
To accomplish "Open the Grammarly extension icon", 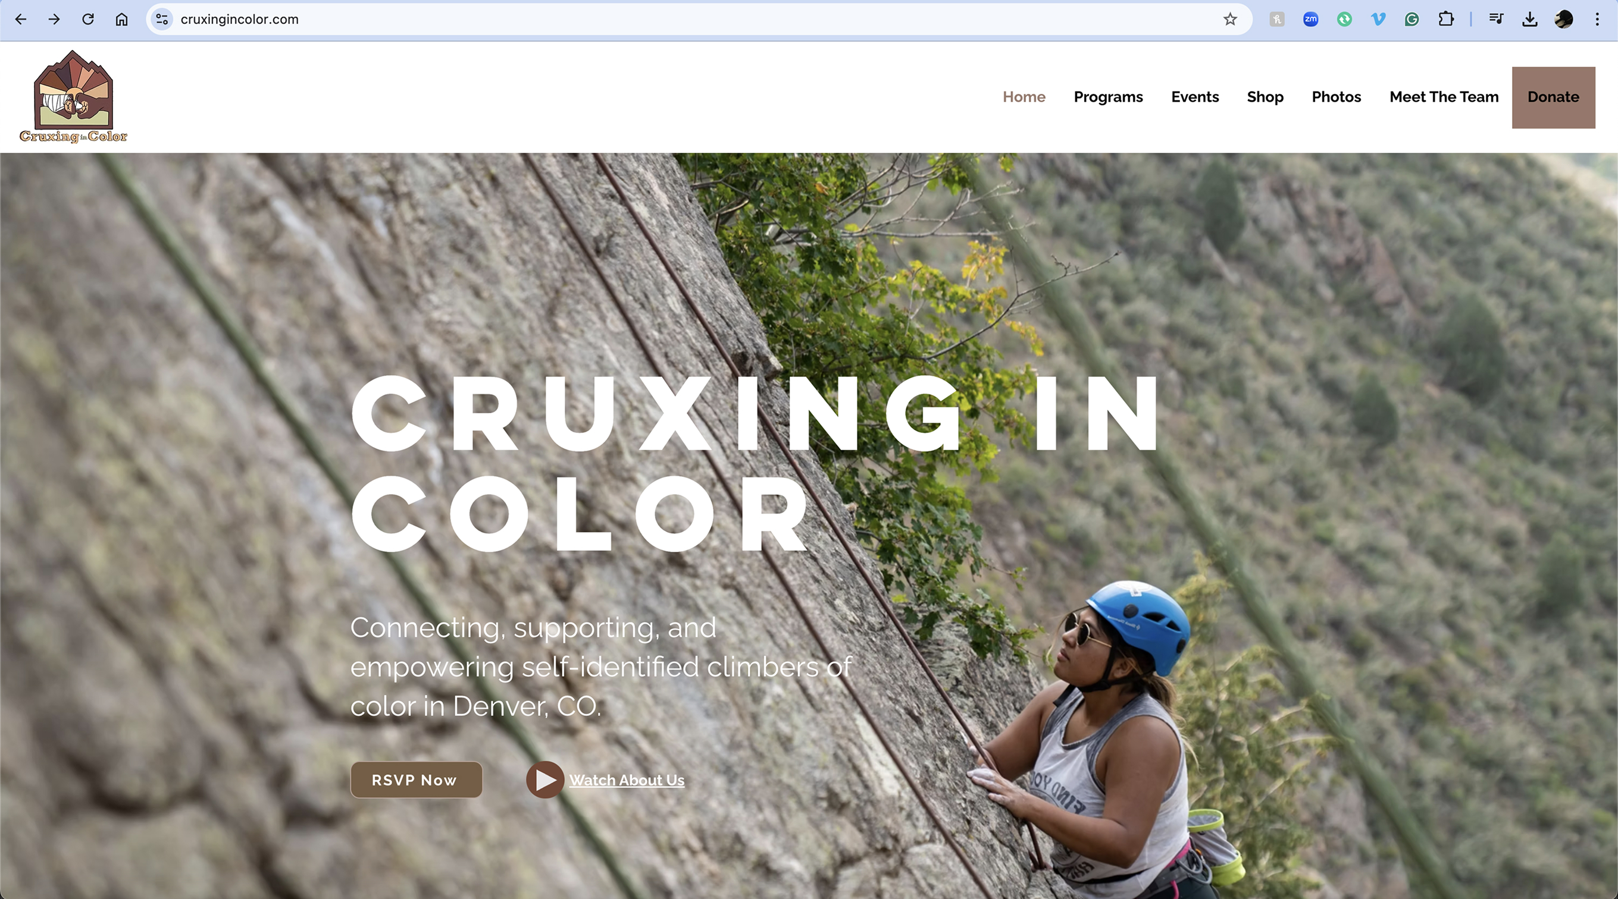I will coord(1412,20).
